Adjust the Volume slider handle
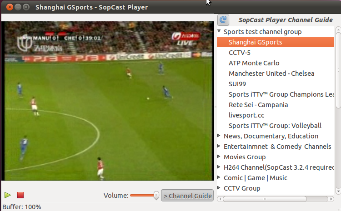The height and width of the screenshot is (211, 341). [x=156, y=196]
